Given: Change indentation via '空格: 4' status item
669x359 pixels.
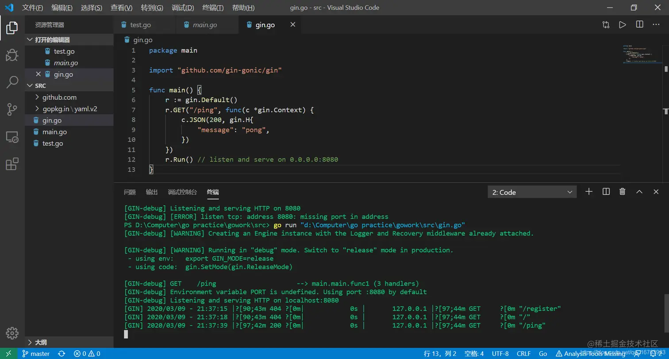Looking at the screenshot, I should coord(474,354).
